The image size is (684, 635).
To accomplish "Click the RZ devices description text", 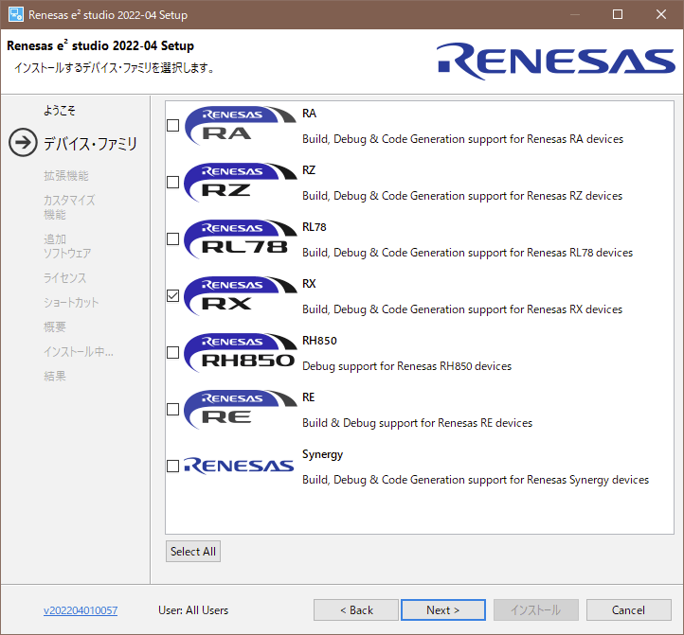I will tap(462, 196).
